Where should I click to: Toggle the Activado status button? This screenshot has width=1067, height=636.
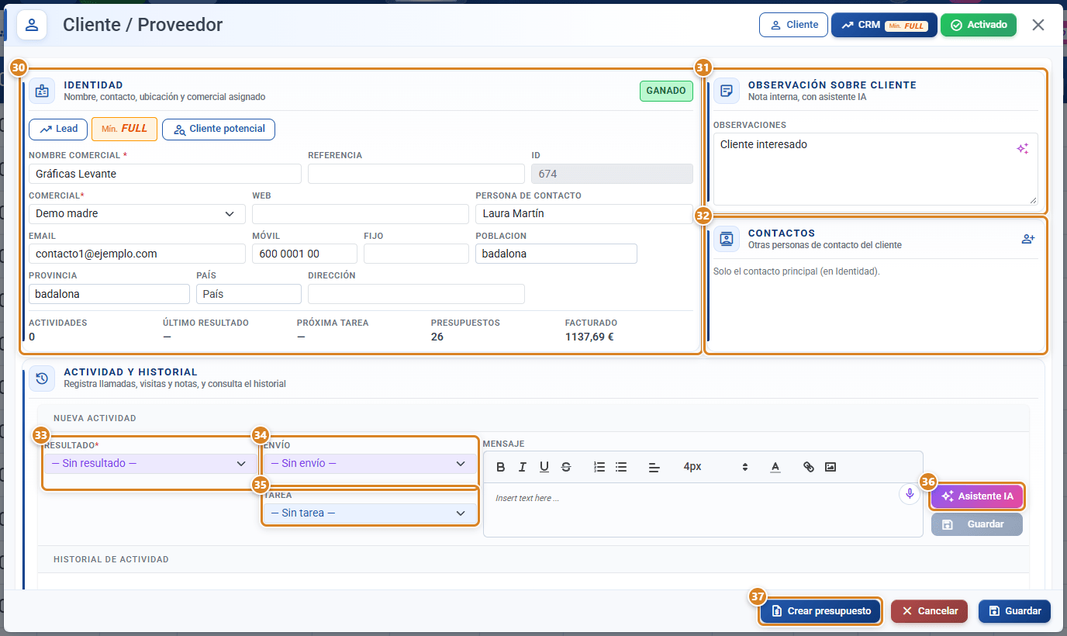click(x=979, y=25)
